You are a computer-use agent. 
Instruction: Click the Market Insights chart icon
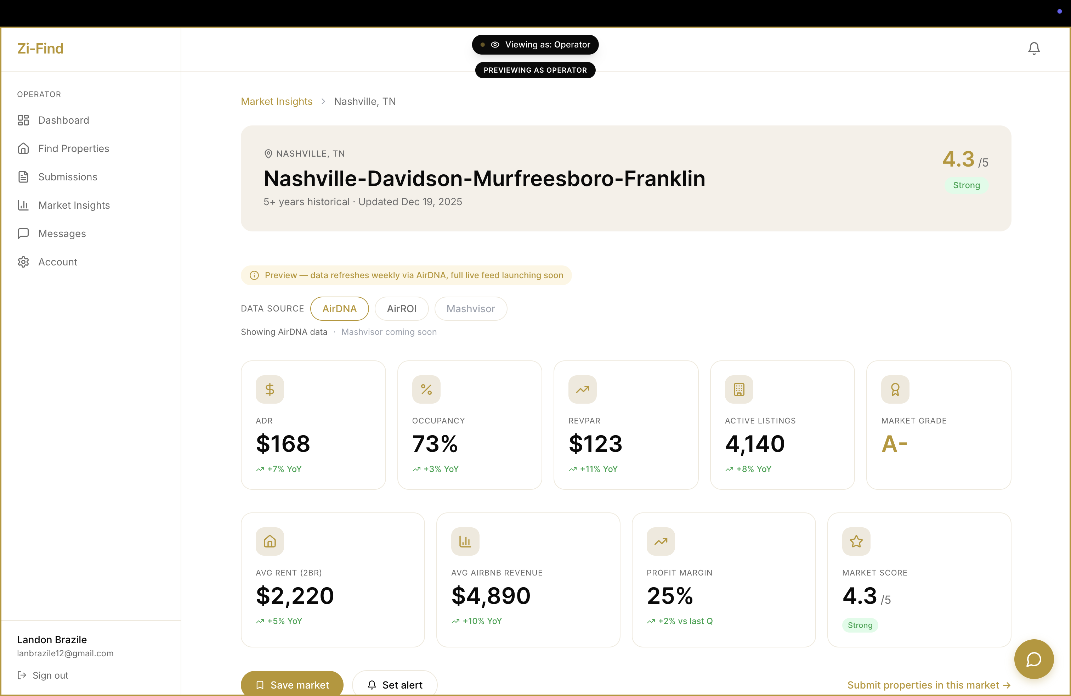23,205
